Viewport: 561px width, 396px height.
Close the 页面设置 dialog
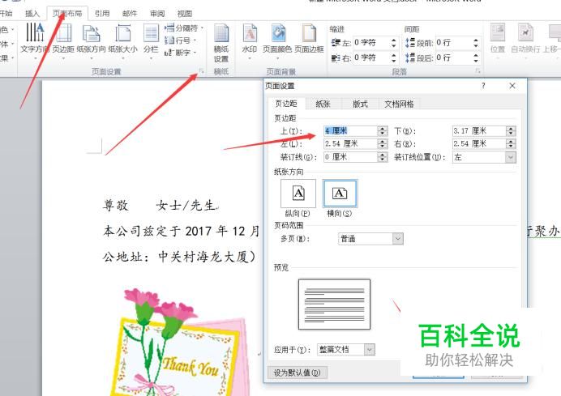coord(512,86)
